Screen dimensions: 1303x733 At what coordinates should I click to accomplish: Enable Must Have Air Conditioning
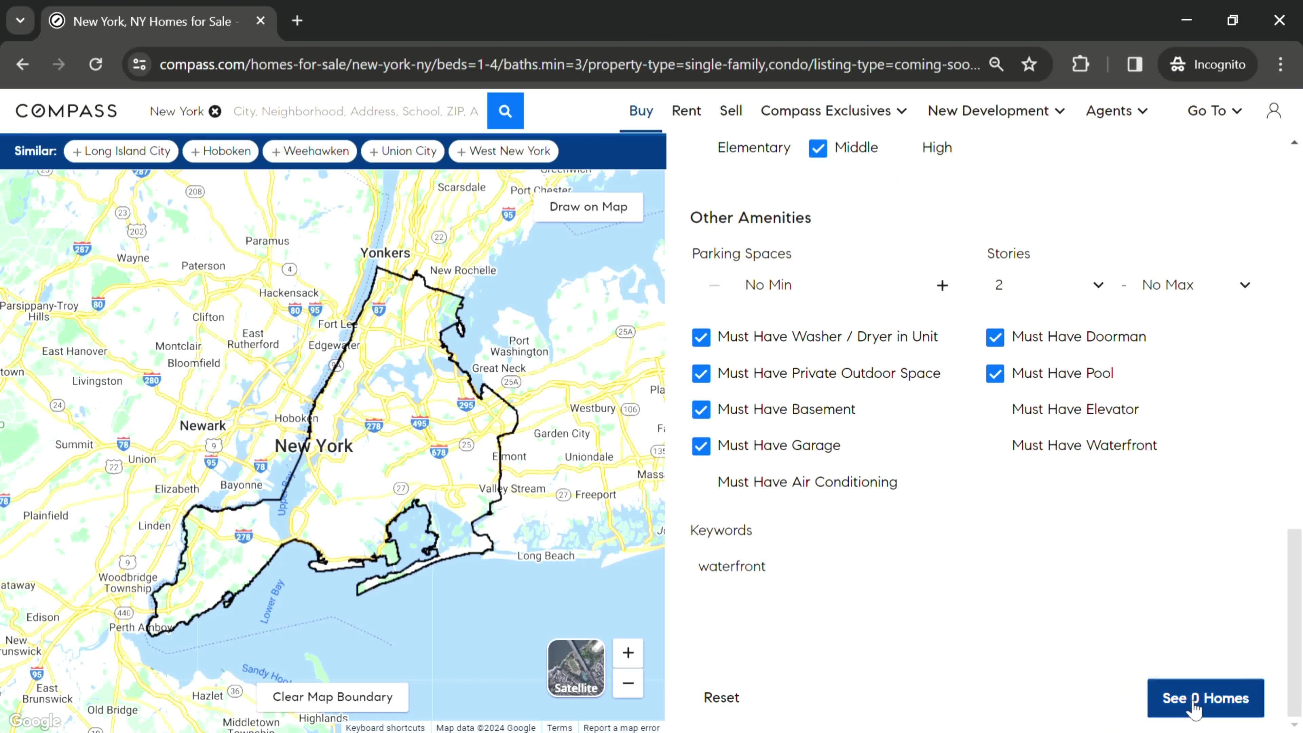pos(807,482)
